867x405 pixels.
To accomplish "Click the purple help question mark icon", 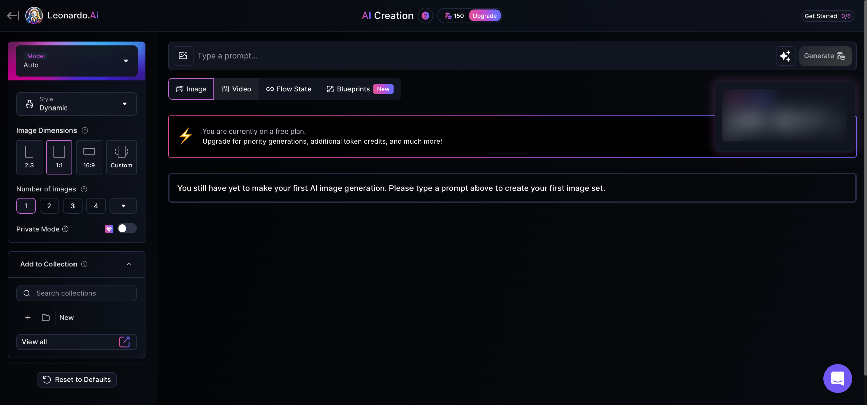I will (425, 16).
